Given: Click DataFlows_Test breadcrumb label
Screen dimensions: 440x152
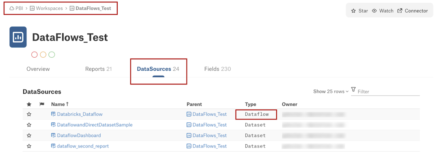Looking at the screenshot, I should tap(93, 9).
